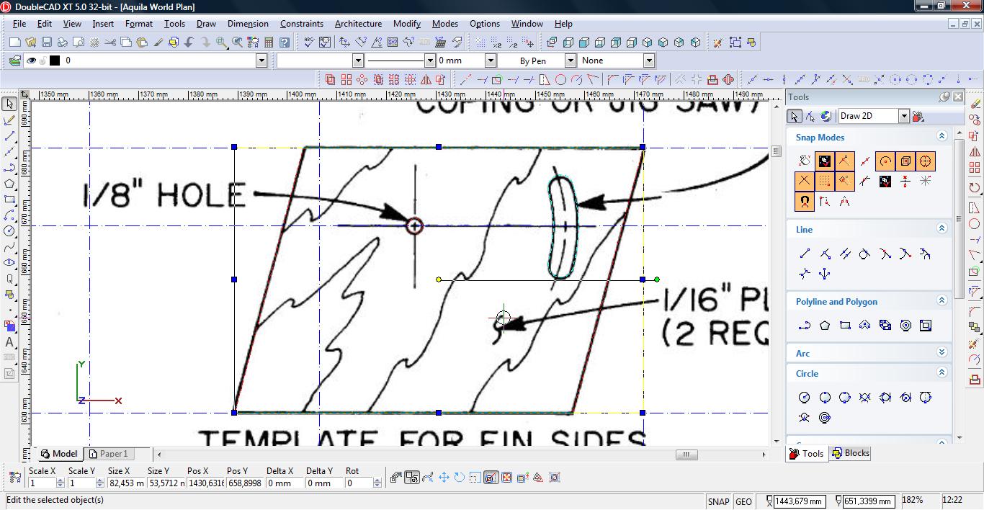Switch to the Paper 1 tab
This screenshot has width=984, height=510.
tap(113, 454)
